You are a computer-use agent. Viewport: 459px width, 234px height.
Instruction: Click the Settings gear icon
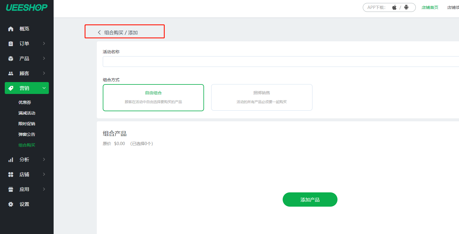pyautogui.click(x=11, y=204)
